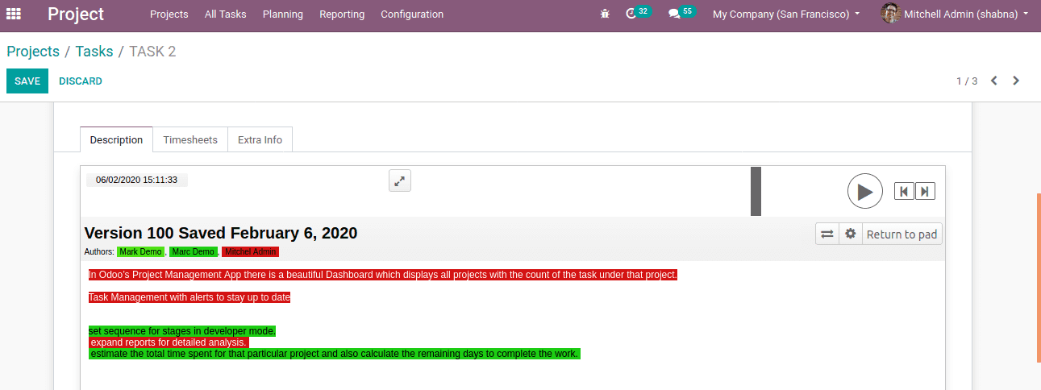Click the 'estimate the total time spent' line
The width and height of the screenshot is (1041, 390).
pyautogui.click(x=335, y=354)
